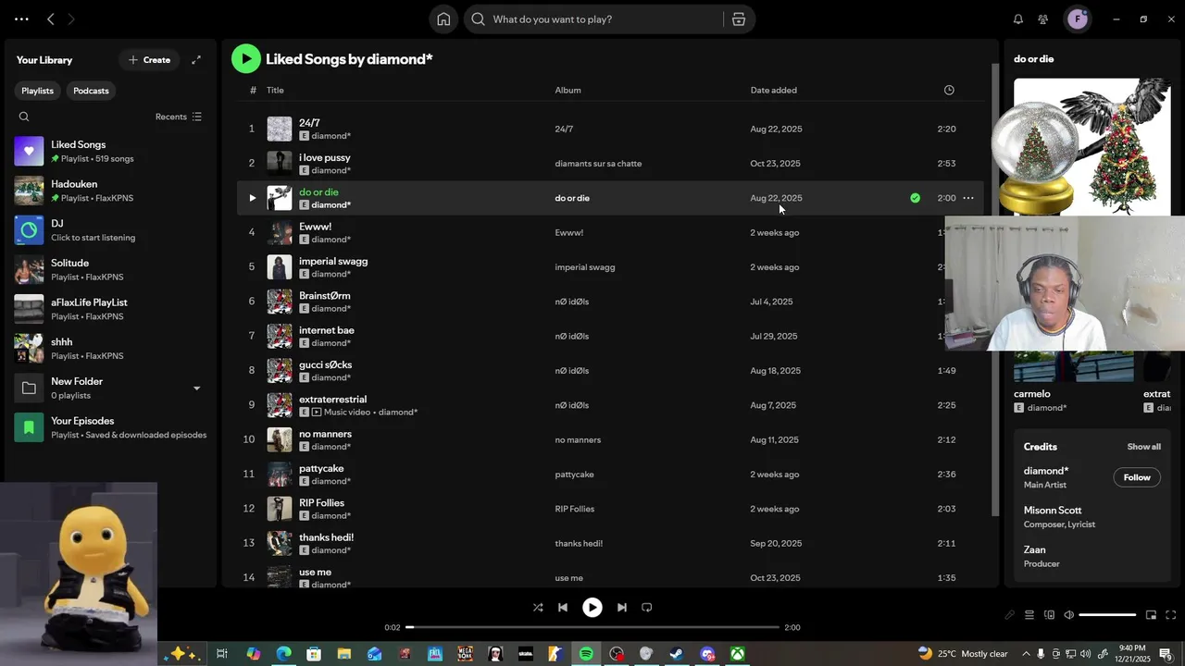1185x666 pixels.
Task: Adjust the volume slider
Action: coord(1107,615)
